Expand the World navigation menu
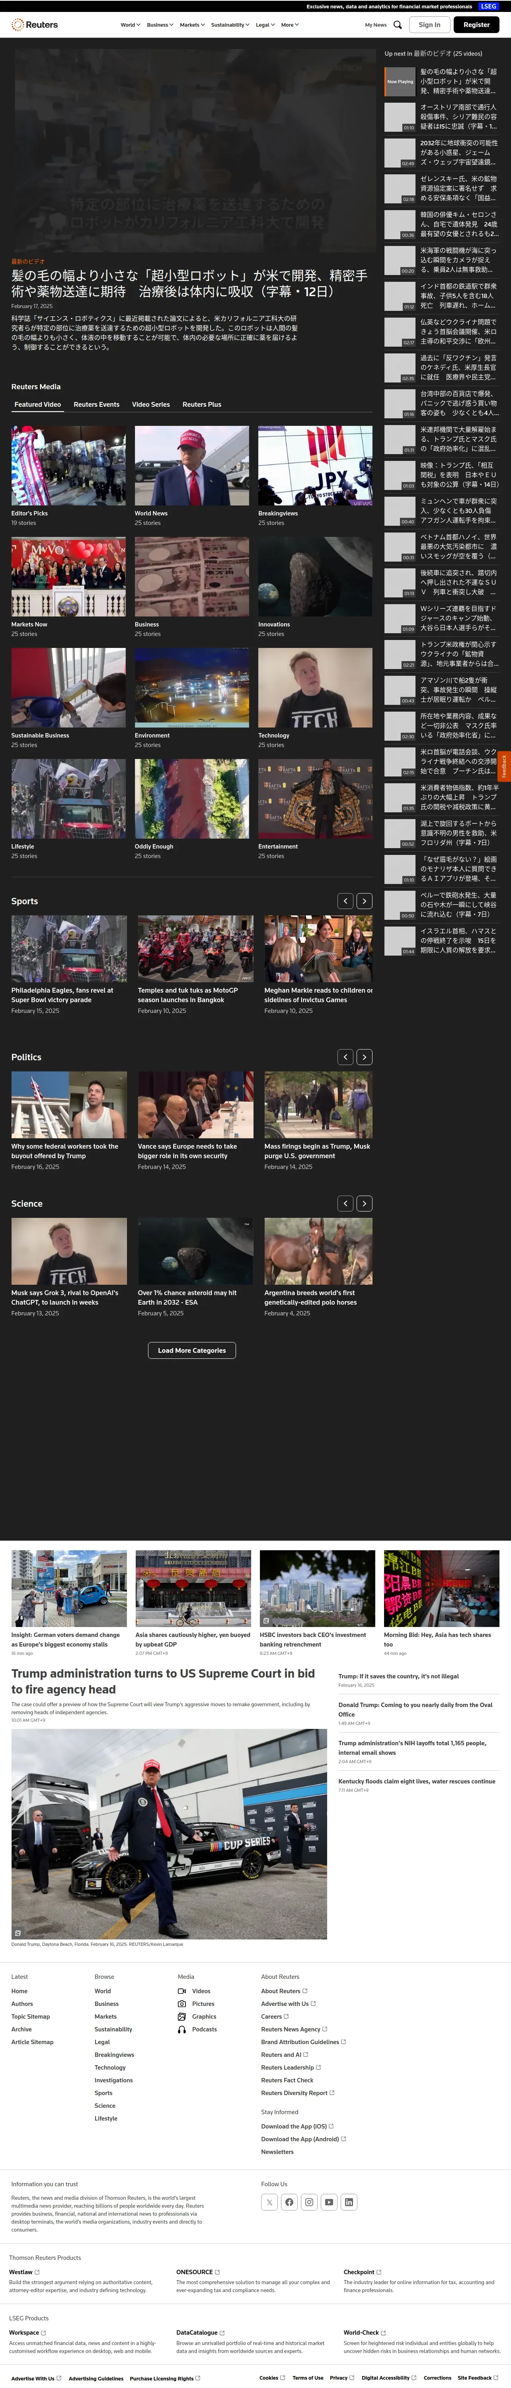The height and width of the screenshot is (2388, 511). [131, 25]
